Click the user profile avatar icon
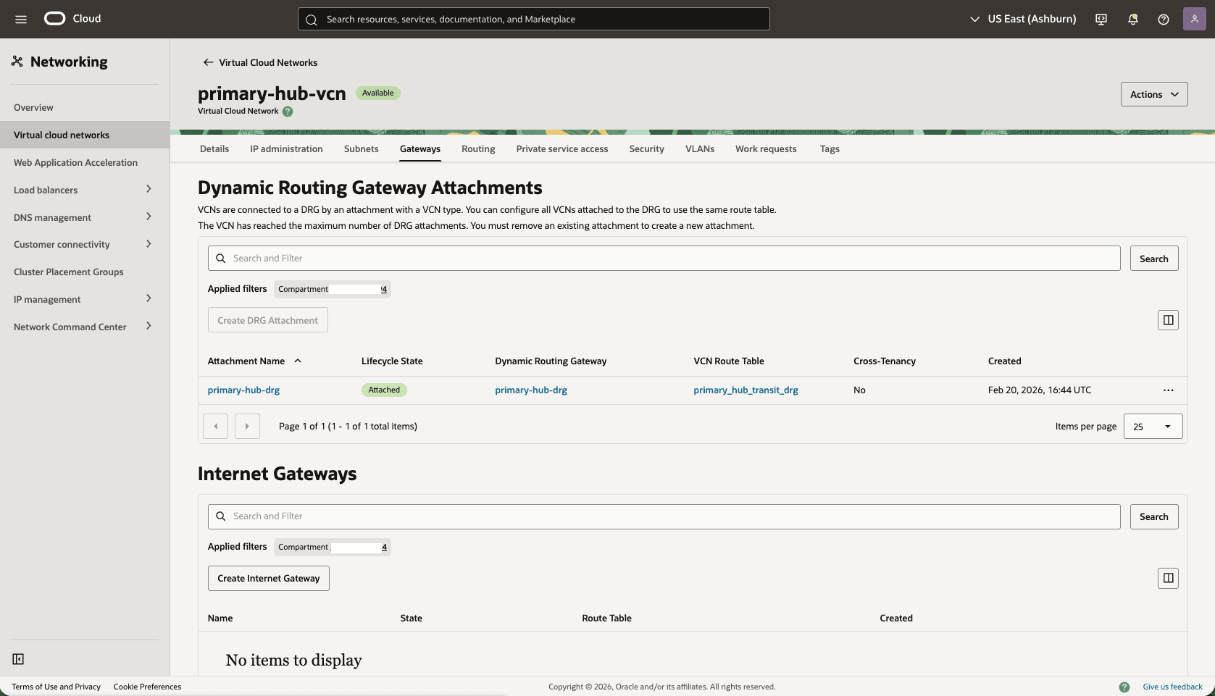 (x=1195, y=19)
